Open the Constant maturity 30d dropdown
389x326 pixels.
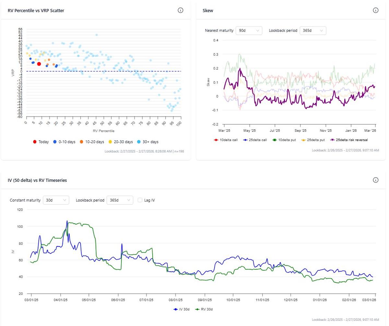56,200
